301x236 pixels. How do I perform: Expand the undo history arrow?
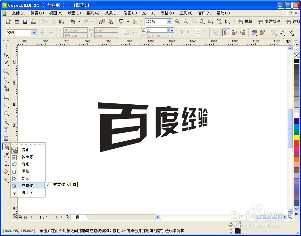point(79,22)
